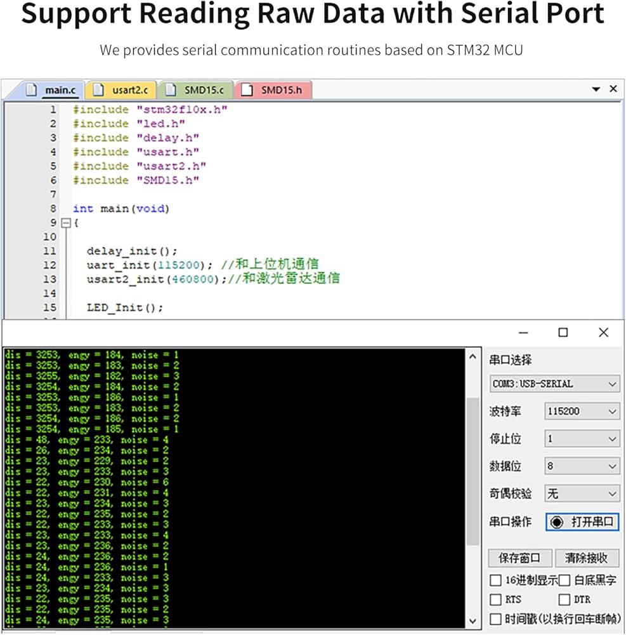This screenshot has height=635, width=626.
Task: Expand the parity dropdown showing 无
Action: point(582,493)
